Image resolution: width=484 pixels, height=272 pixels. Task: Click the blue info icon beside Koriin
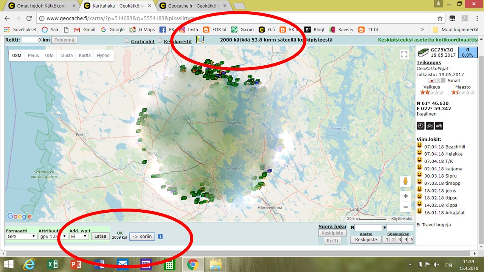(x=160, y=236)
